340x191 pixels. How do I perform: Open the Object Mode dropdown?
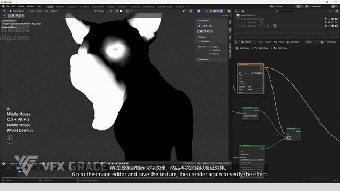point(18,11)
